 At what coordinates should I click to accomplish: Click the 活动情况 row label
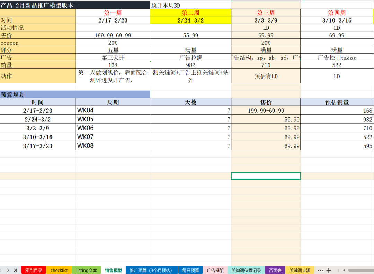[38, 28]
